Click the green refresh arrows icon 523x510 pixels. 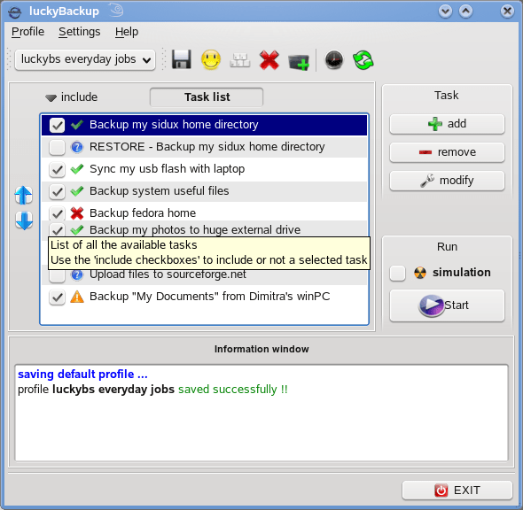[363, 60]
